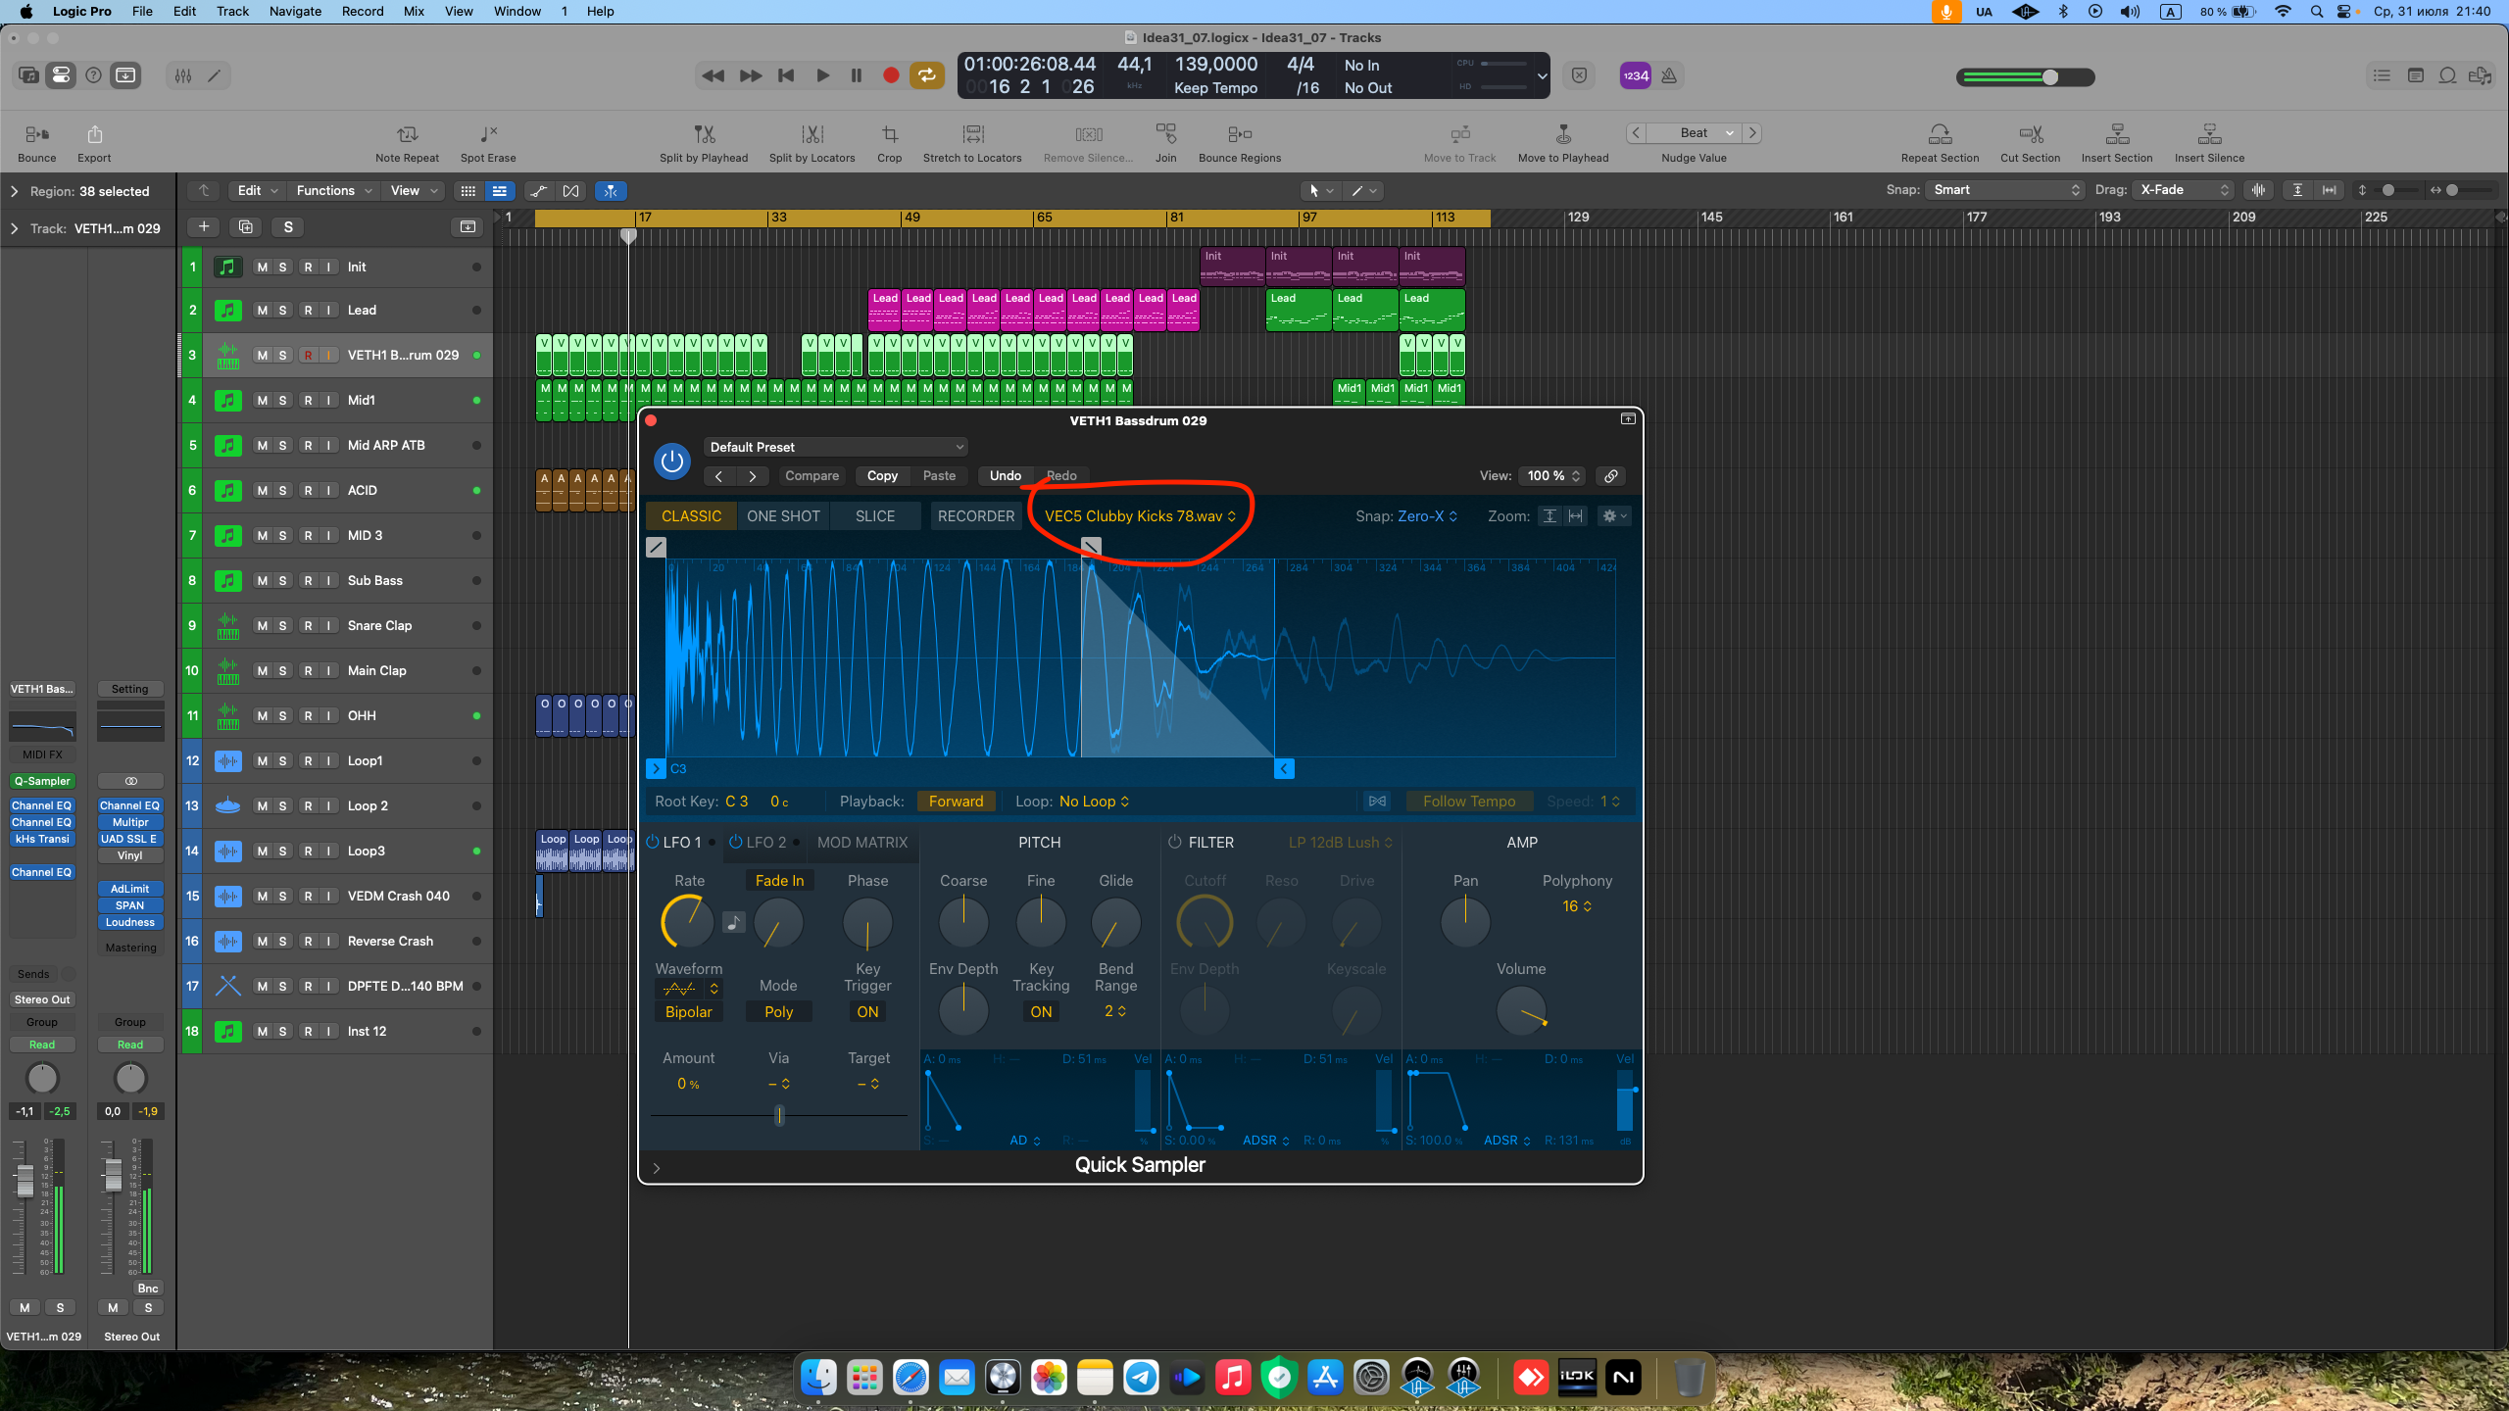Click the Record button in transport
2509x1411 pixels.
(890, 75)
